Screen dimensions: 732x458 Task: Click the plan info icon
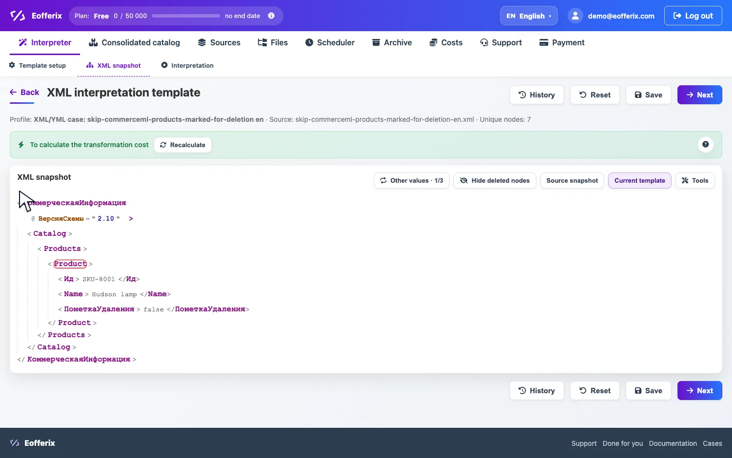271,16
